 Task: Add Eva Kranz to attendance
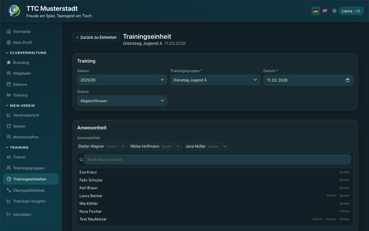tap(215, 172)
